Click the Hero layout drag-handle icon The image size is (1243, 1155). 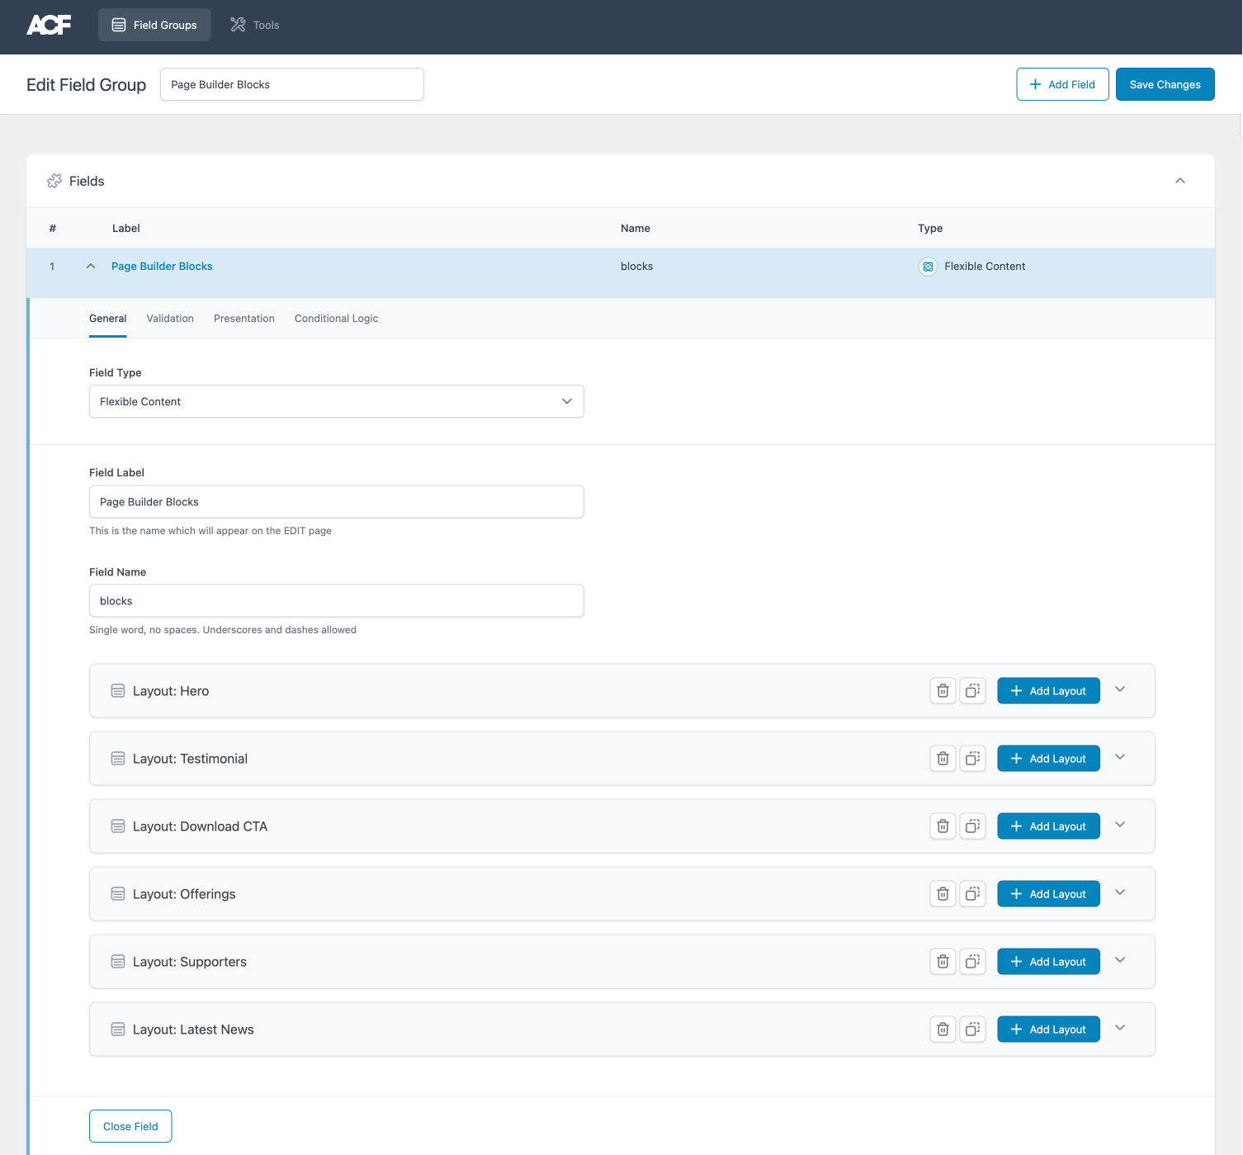click(118, 691)
